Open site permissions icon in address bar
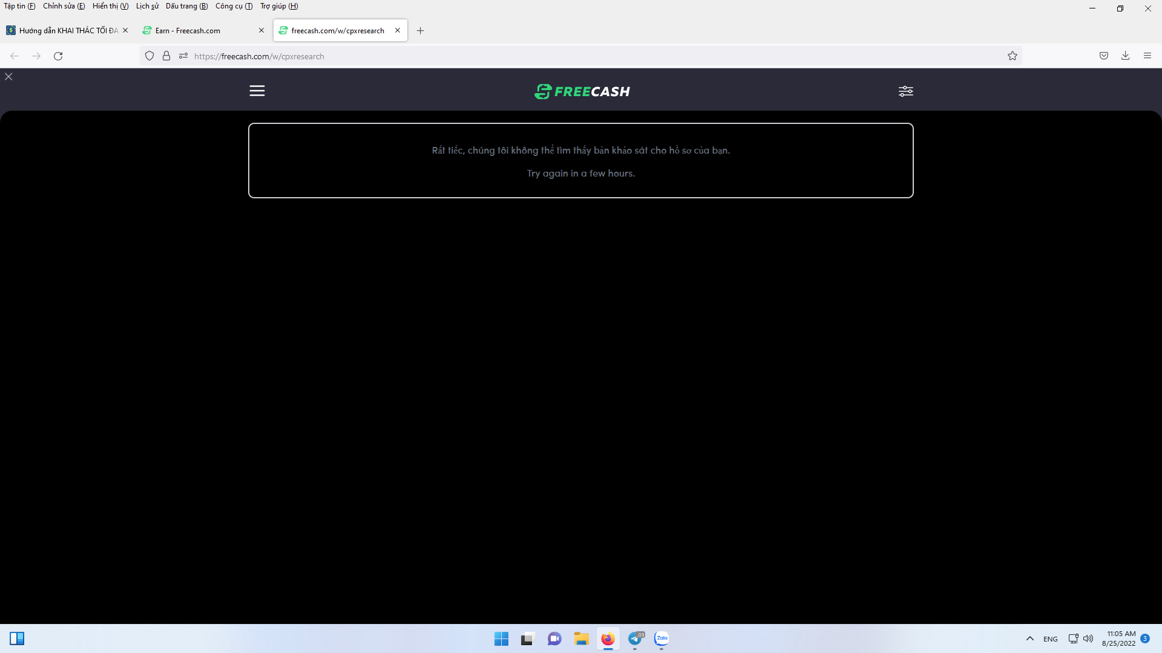The height and width of the screenshot is (653, 1162). (x=183, y=56)
